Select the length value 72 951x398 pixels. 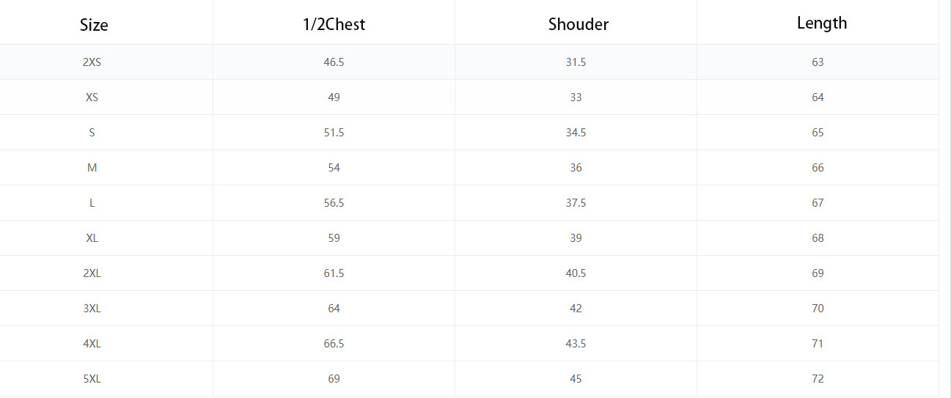(x=818, y=379)
